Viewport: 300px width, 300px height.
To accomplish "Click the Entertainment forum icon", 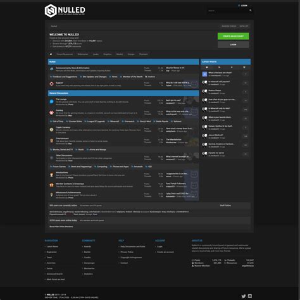I will point(52,141).
